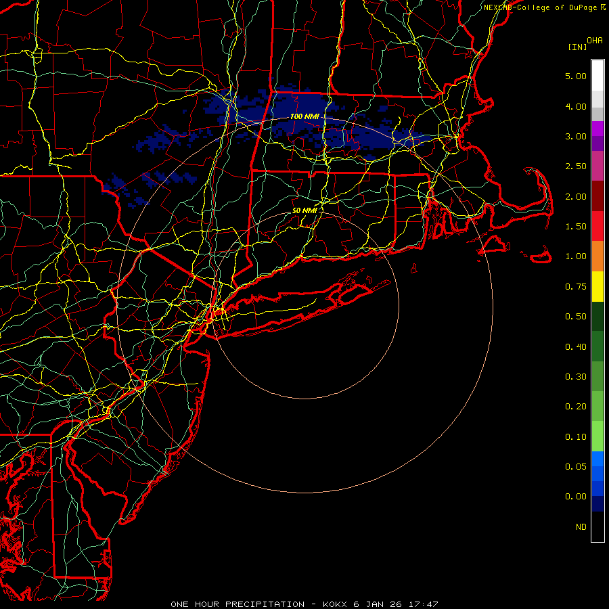Screen dimensions: 609x609
Task: Click the "100 NMI" range ring label
Action: 304,116
